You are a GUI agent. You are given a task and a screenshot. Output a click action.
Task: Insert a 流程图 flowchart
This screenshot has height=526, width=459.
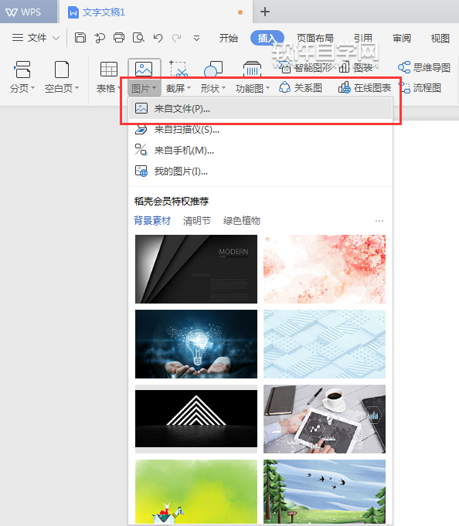tap(420, 88)
